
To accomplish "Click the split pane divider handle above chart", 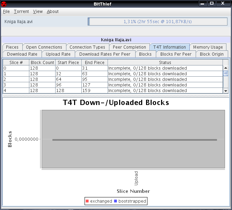I will 116,96.
